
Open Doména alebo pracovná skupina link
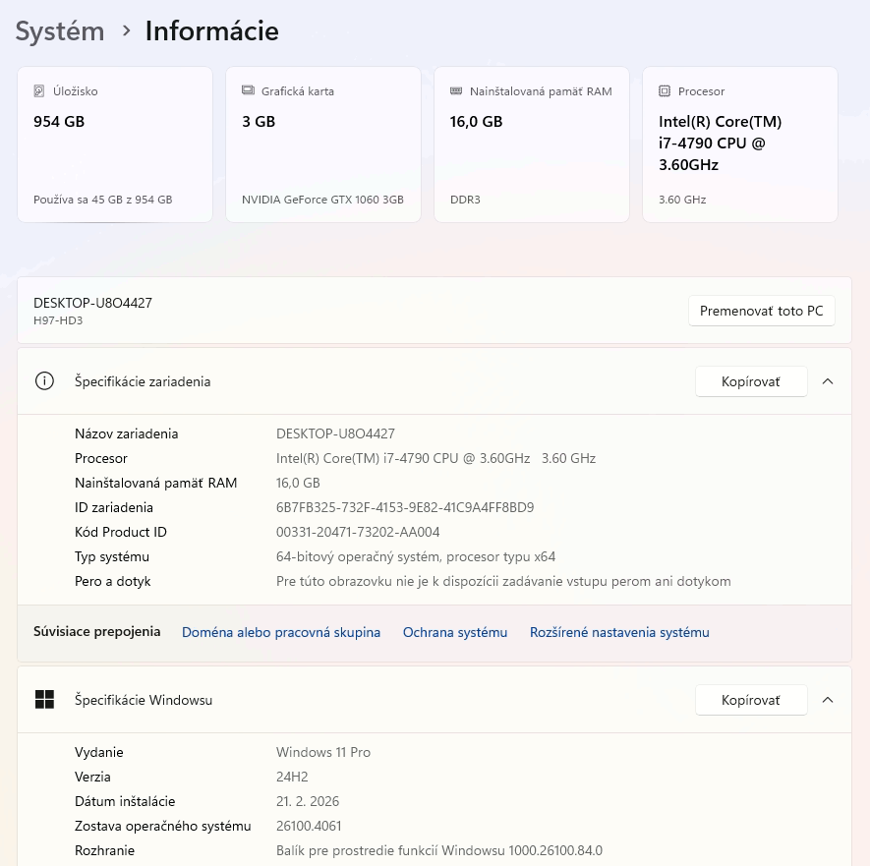tap(281, 632)
